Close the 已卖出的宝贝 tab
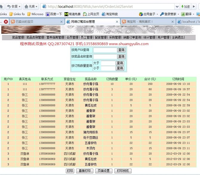The width and height of the screenshot is (200, 175). point(61,22)
